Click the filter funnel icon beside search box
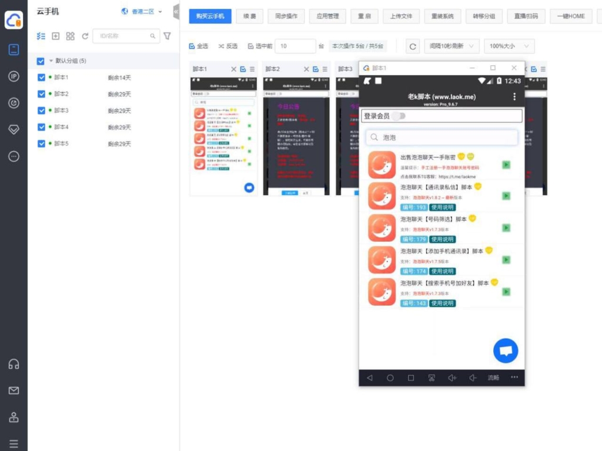This screenshot has width=602, height=451. pyautogui.click(x=168, y=36)
